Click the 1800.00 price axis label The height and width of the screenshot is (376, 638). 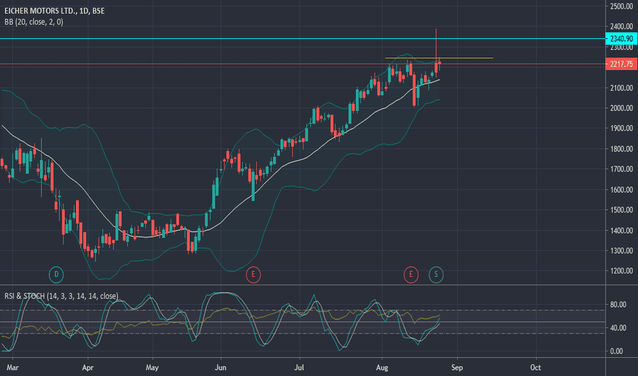[x=622, y=149]
